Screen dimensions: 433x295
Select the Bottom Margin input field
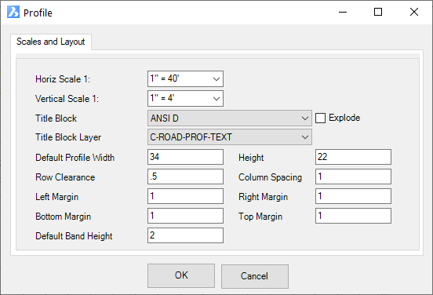click(185, 216)
